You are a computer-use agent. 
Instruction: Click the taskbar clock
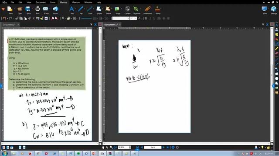269,153
